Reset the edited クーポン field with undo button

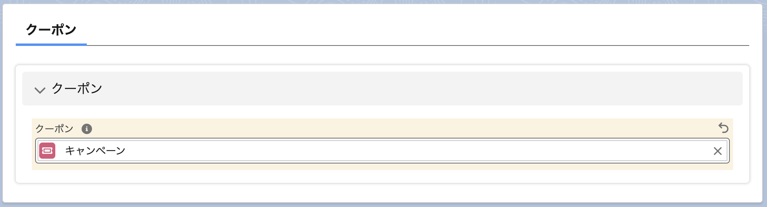point(723,128)
